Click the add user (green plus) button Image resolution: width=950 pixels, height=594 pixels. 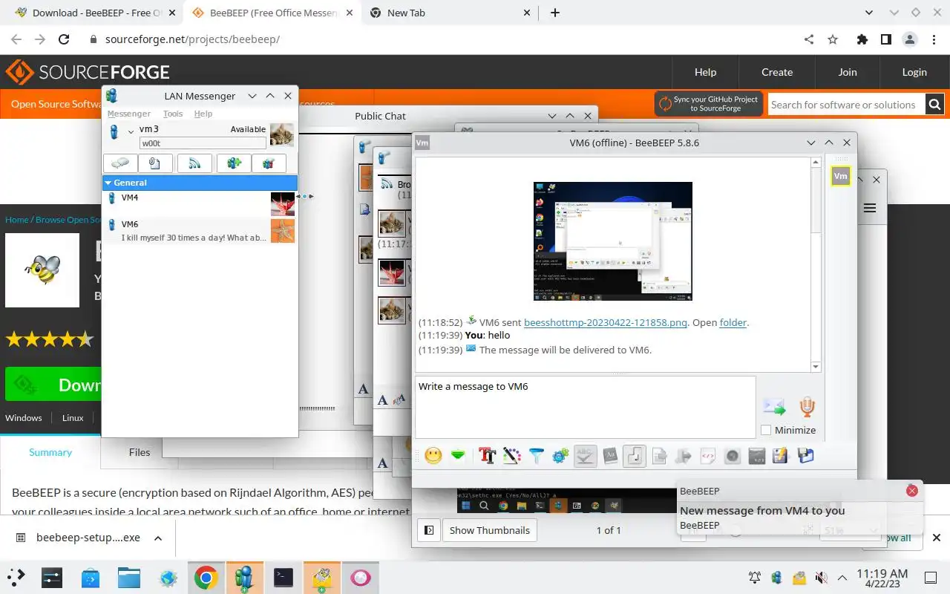[x=234, y=163]
